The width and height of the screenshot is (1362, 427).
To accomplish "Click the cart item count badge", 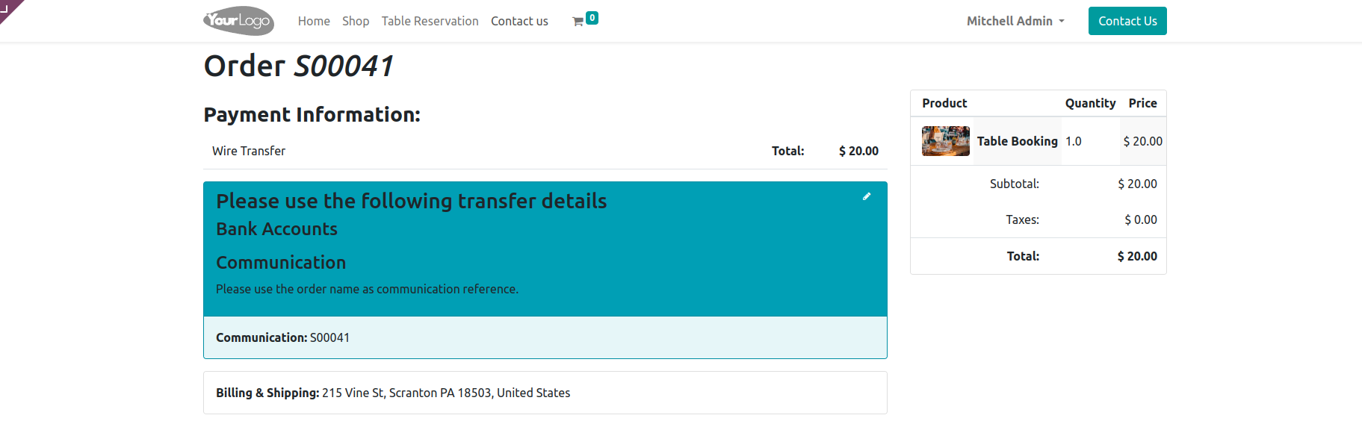I will point(592,18).
